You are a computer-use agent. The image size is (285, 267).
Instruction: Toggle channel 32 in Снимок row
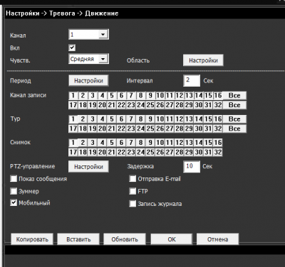218,152
